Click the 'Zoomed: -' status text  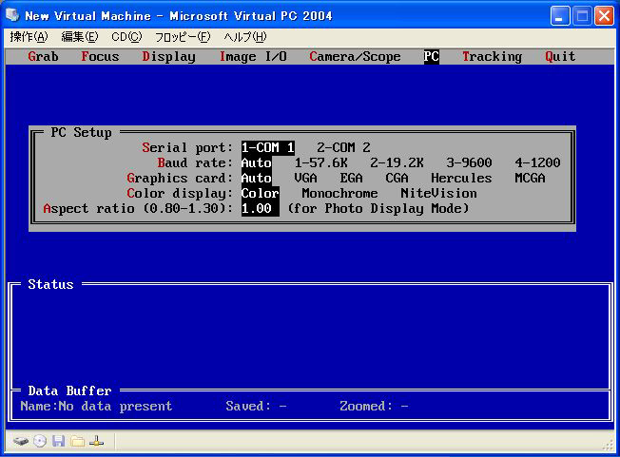(x=374, y=406)
